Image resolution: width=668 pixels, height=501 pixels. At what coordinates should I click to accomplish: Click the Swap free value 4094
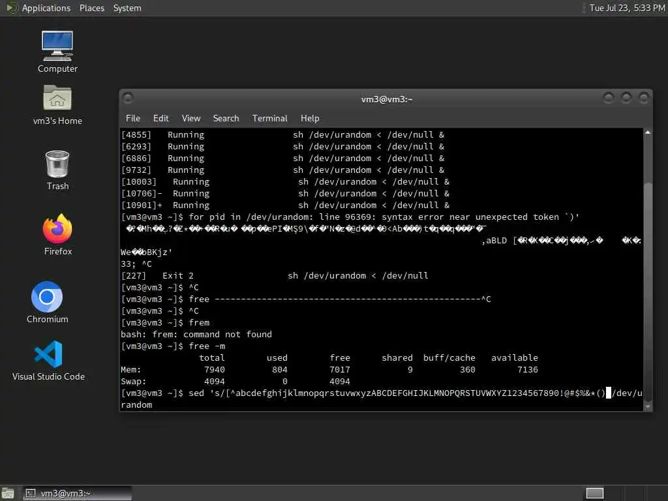(339, 382)
